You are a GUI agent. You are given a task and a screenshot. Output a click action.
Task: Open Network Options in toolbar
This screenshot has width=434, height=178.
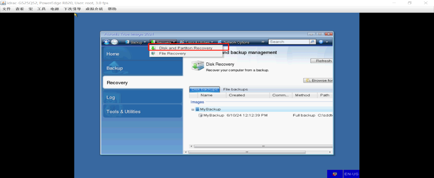(233, 42)
